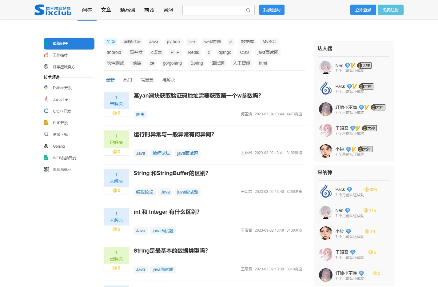Screen dimensions: 438x287
Task: Filter by the MySQL tag
Action: click(x=270, y=42)
